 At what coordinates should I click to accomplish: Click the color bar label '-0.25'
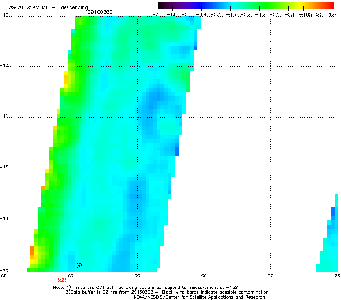(x=247, y=15)
